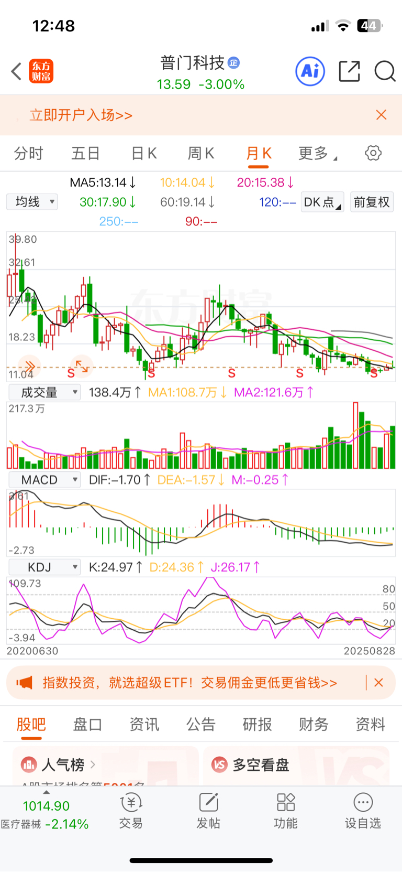Tap the megaphone icon in ETF banner
This screenshot has width=402, height=872.
(25, 682)
